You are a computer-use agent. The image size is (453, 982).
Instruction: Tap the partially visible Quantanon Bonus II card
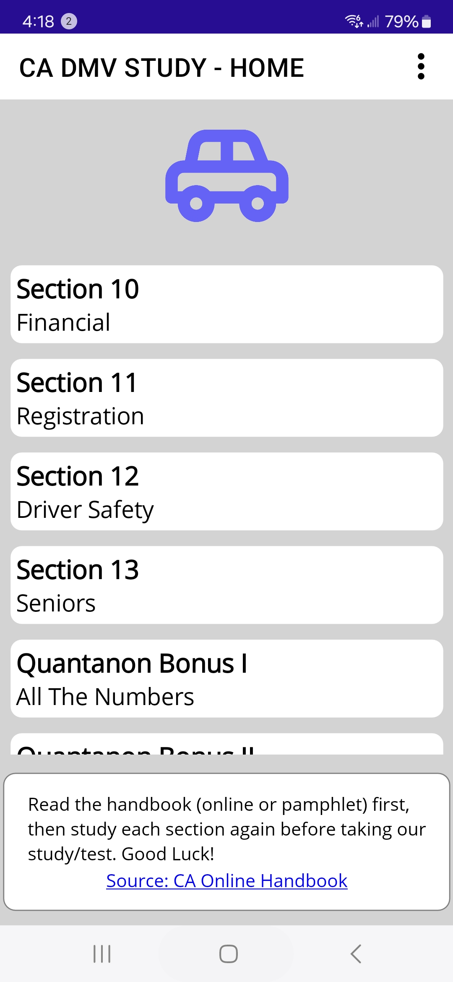(x=227, y=745)
